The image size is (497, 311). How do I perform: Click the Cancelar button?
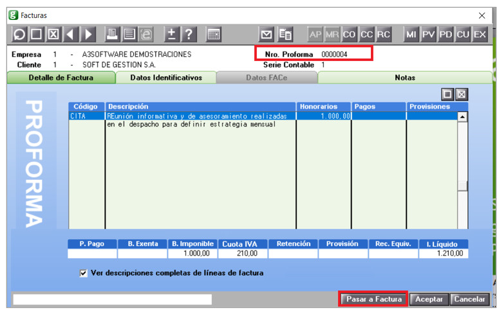pos(469,299)
